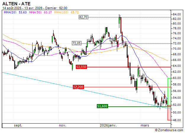
Task: Click the 82,70 high price label
Action: pos(83,17)
